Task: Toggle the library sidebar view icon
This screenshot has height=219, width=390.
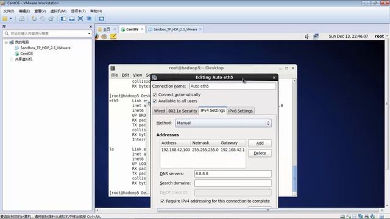Action: pyautogui.click(x=63, y=19)
